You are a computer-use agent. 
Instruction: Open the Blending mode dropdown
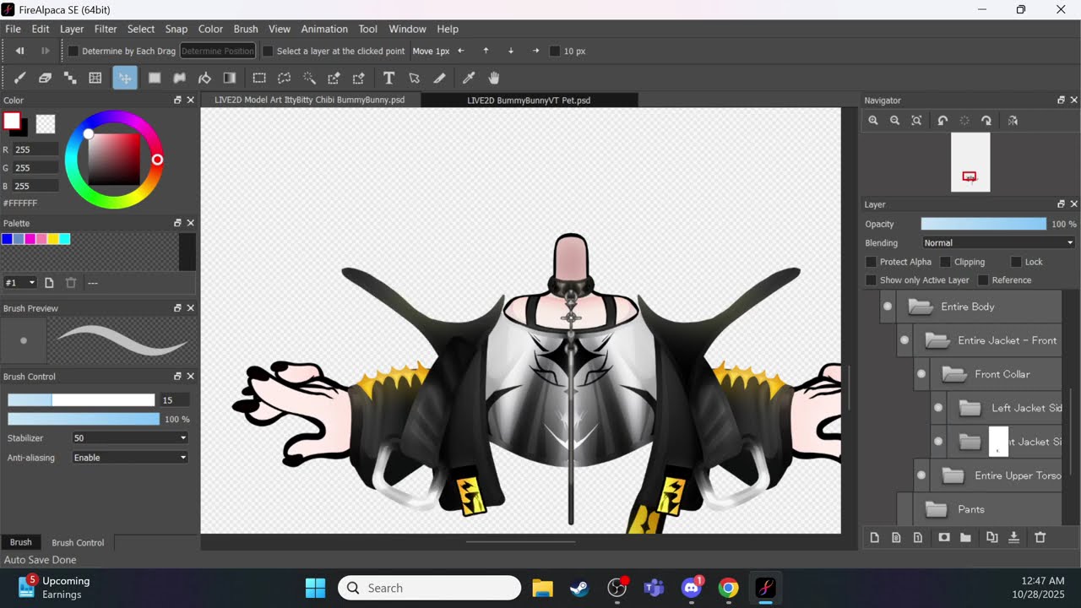(998, 243)
